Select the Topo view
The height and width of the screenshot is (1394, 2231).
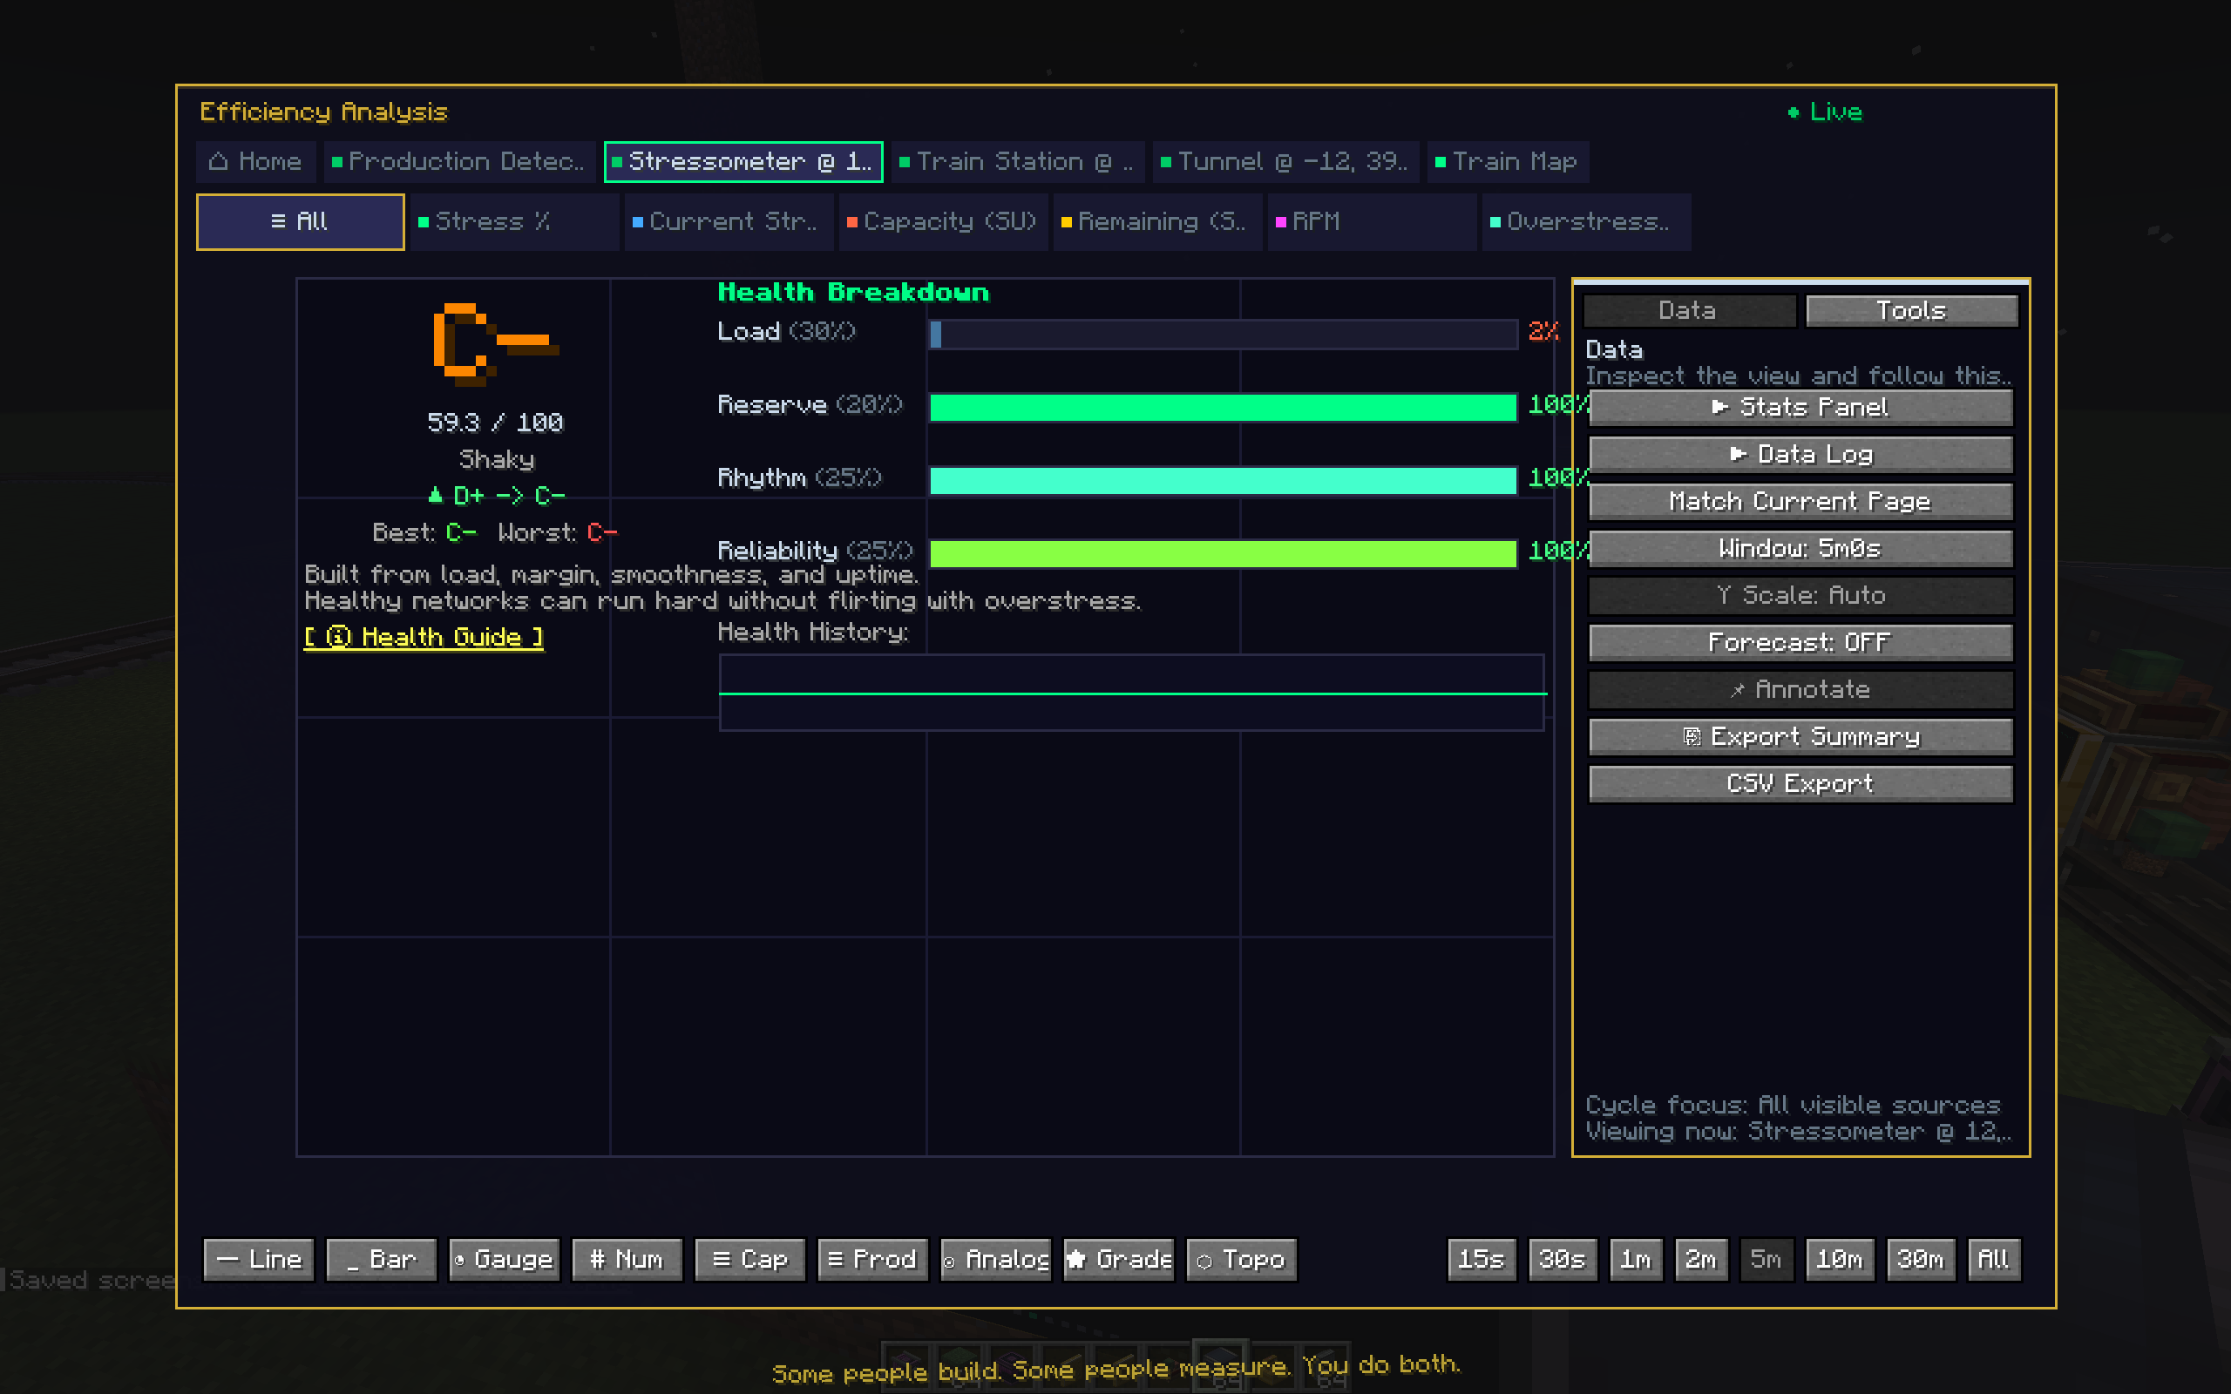[1242, 1260]
